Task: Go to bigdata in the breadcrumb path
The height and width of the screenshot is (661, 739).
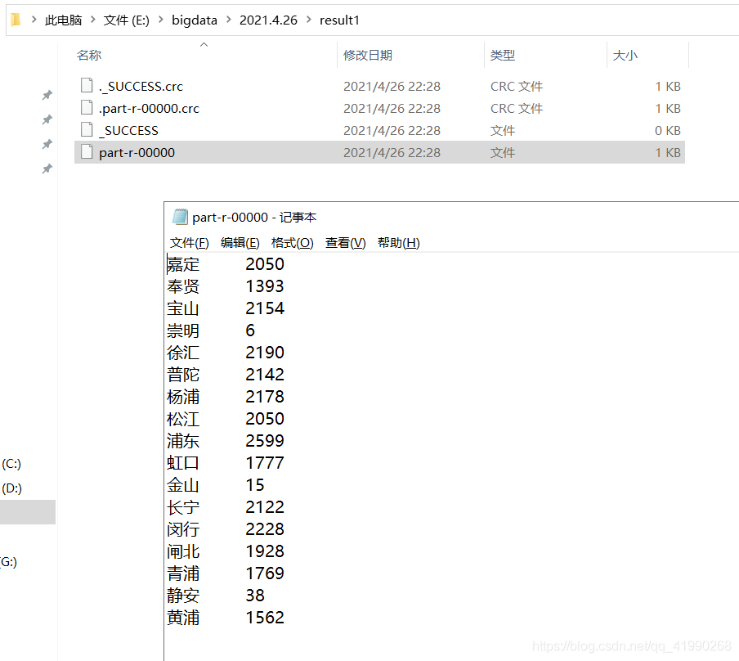Action: click(195, 20)
